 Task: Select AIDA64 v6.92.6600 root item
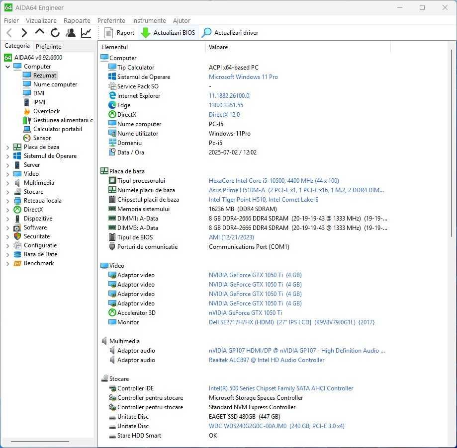coord(38,57)
